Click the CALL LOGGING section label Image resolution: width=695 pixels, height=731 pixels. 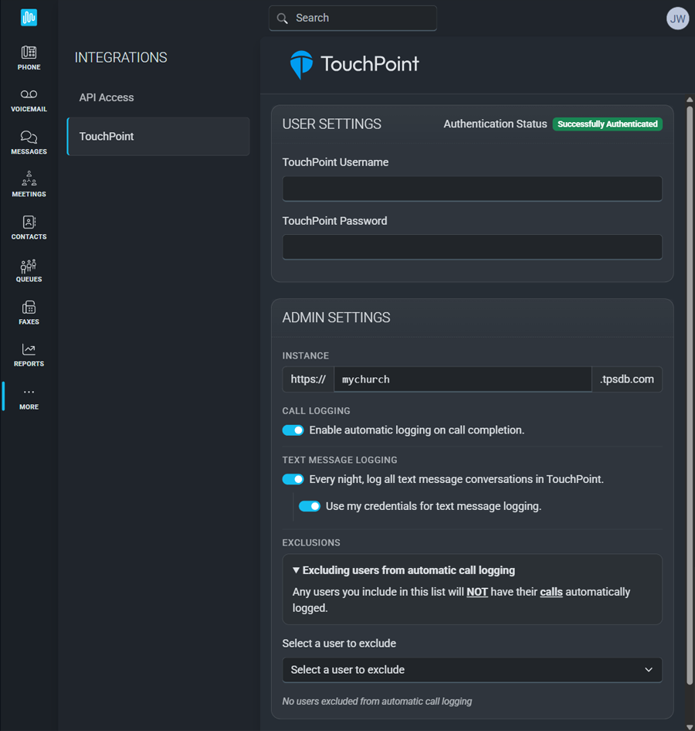pos(317,411)
